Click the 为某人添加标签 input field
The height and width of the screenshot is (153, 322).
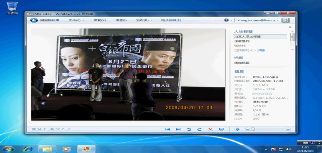coord(260,36)
